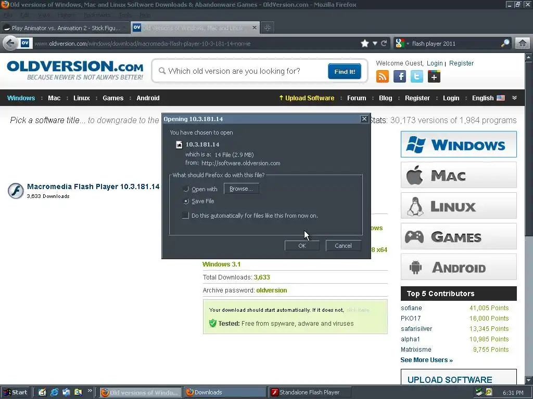Reload the page with the refresh icon
Viewport: 533px width, 399px height.
click(384, 44)
